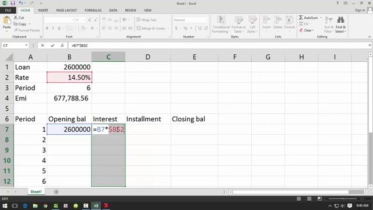Switch to the FORMULAS tab
373x210 pixels.
pyautogui.click(x=93, y=10)
